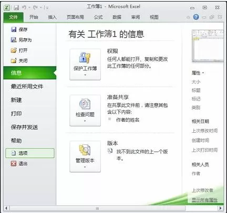Expand the 检查问题 dropdown arrow

point(85,121)
